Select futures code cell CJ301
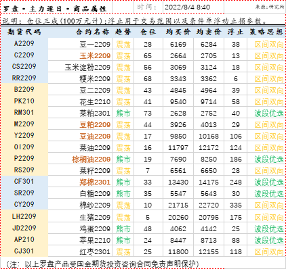The height and width of the screenshot is (269, 286). pyautogui.click(x=24, y=251)
